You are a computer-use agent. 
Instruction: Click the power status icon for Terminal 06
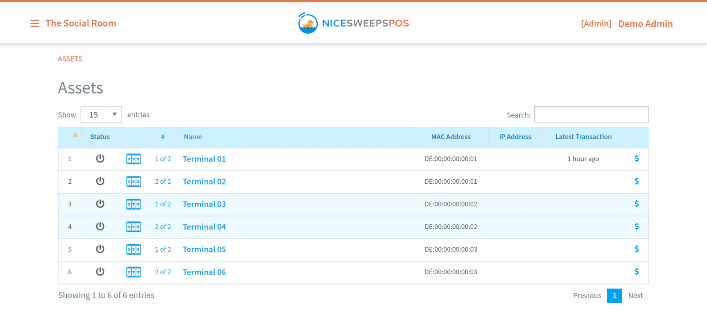(100, 272)
